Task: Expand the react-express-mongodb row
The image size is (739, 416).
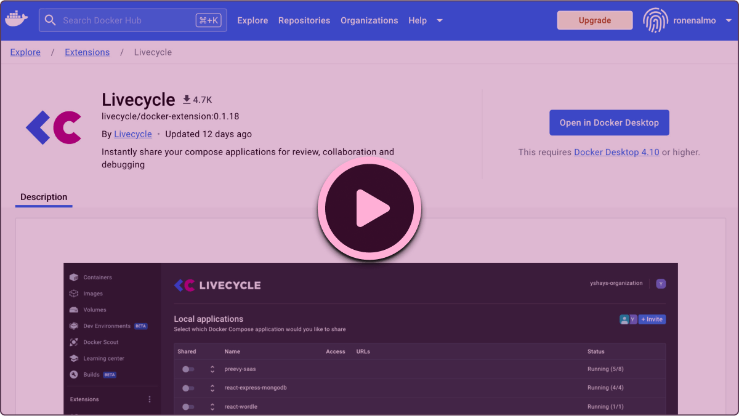Action: pos(212,388)
